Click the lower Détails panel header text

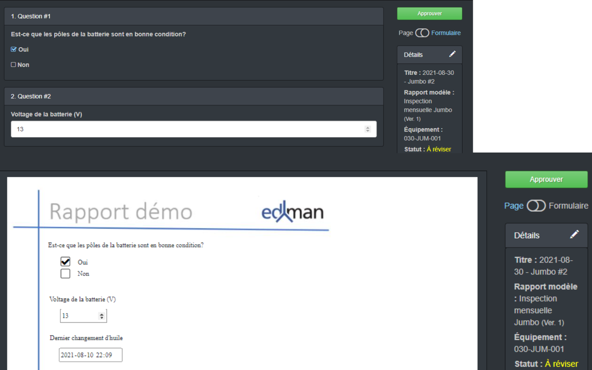point(527,236)
